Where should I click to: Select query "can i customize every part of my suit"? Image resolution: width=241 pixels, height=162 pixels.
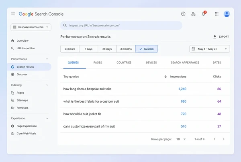click(x=89, y=126)
